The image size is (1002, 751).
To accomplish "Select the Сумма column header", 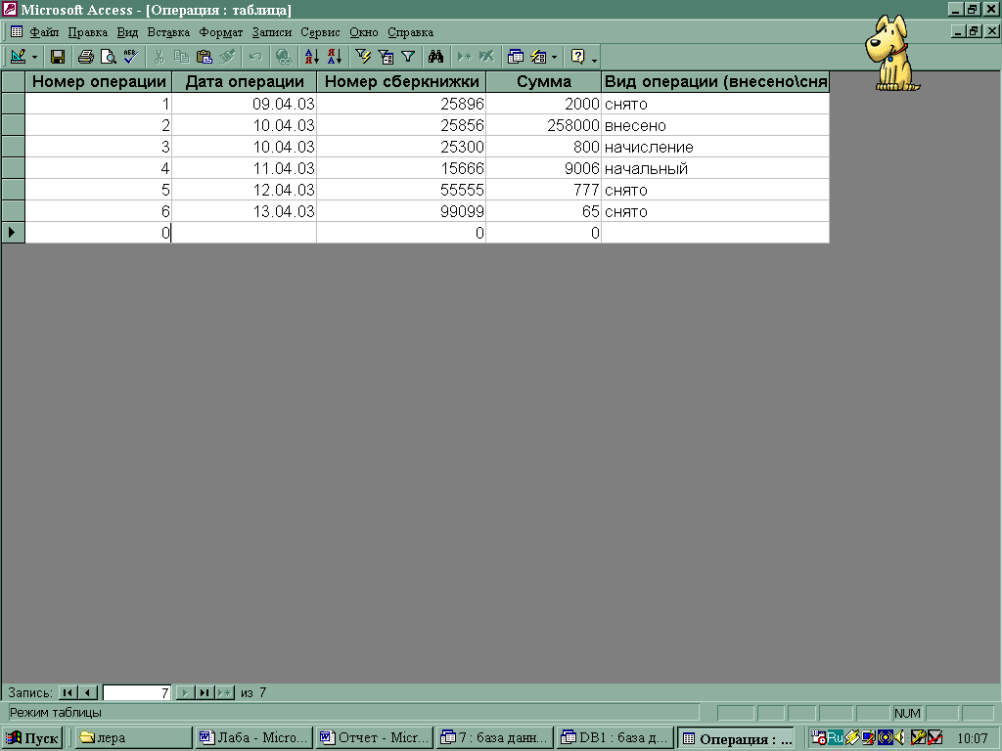I will (x=543, y=82).
